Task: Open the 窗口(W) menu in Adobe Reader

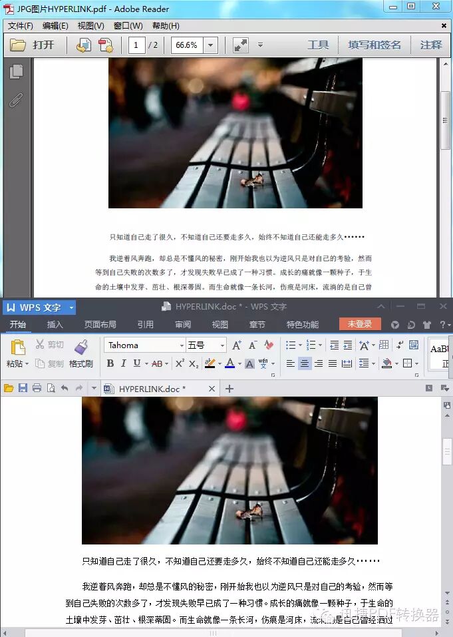Action: (x=128, y=25)
